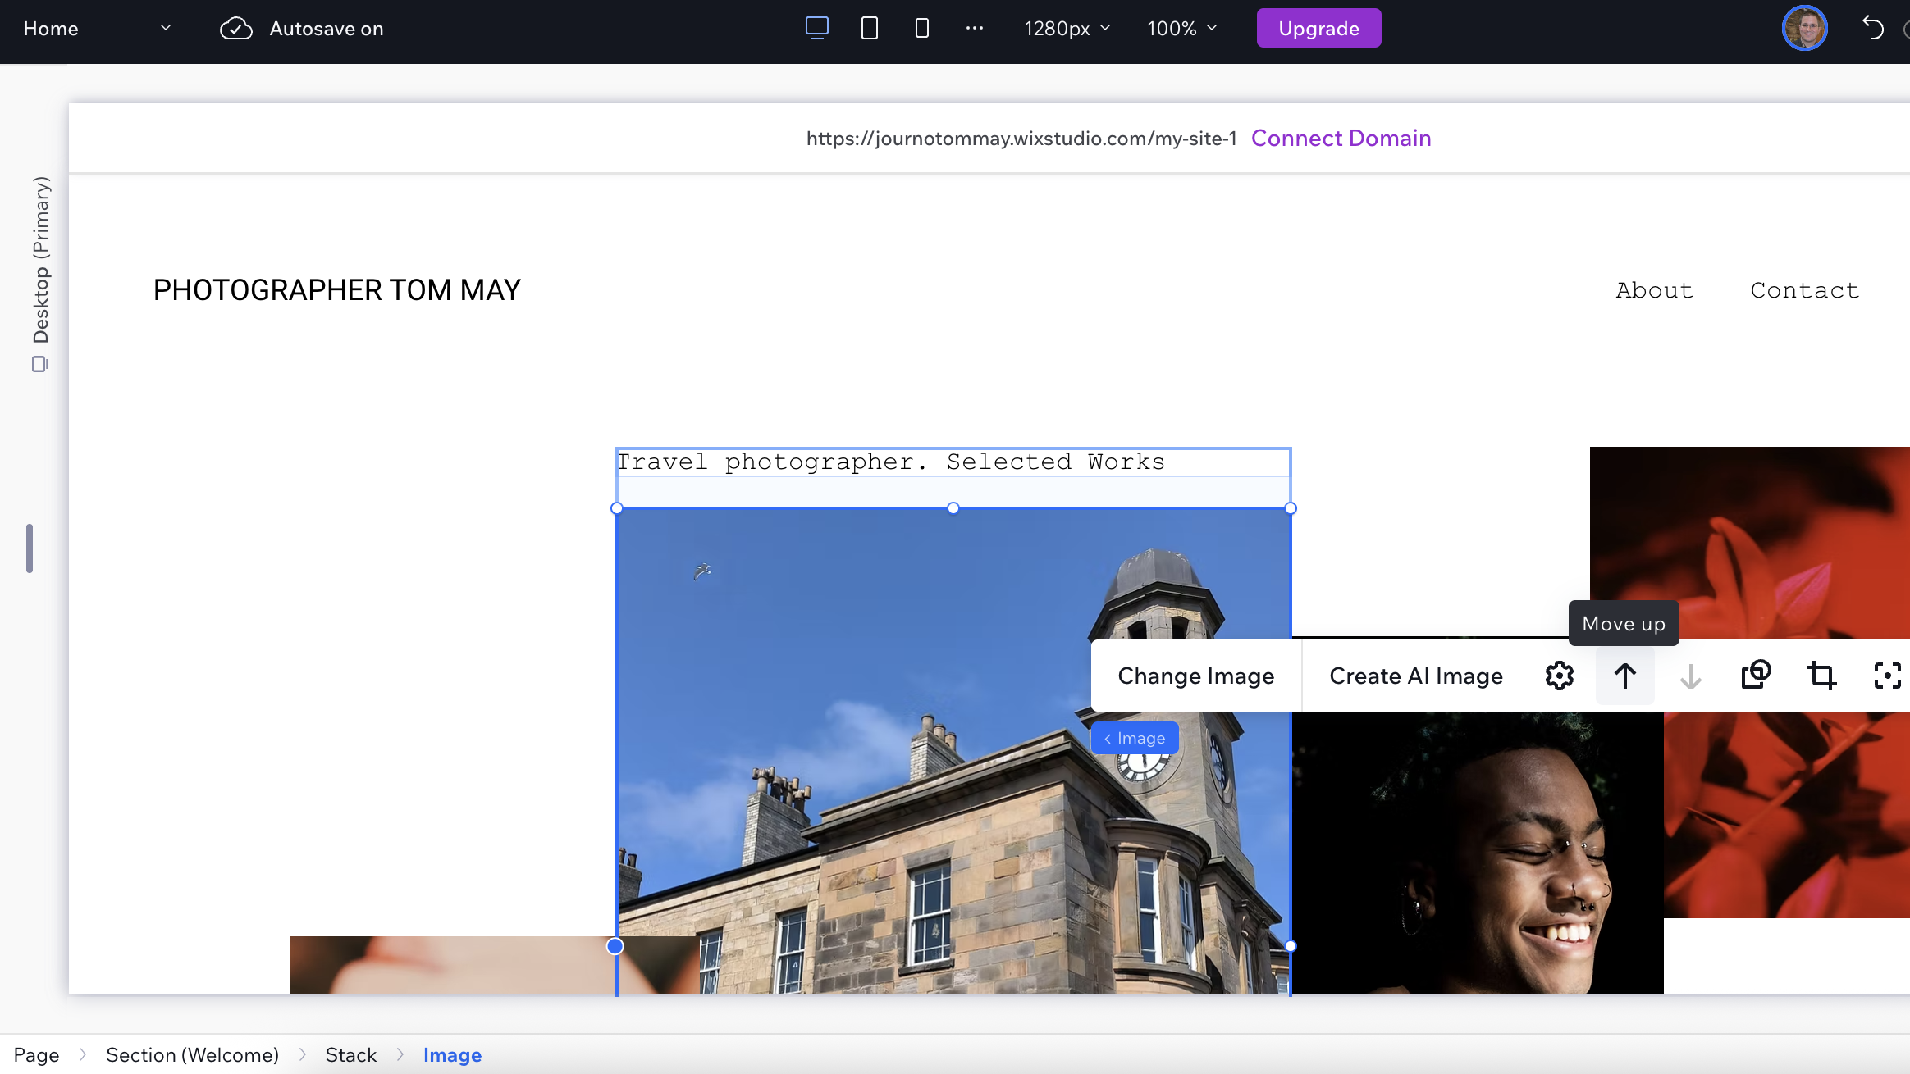Go to Page in breadcrumb
This screenshot has width=1910, height=1074.
click(36, 1054)
